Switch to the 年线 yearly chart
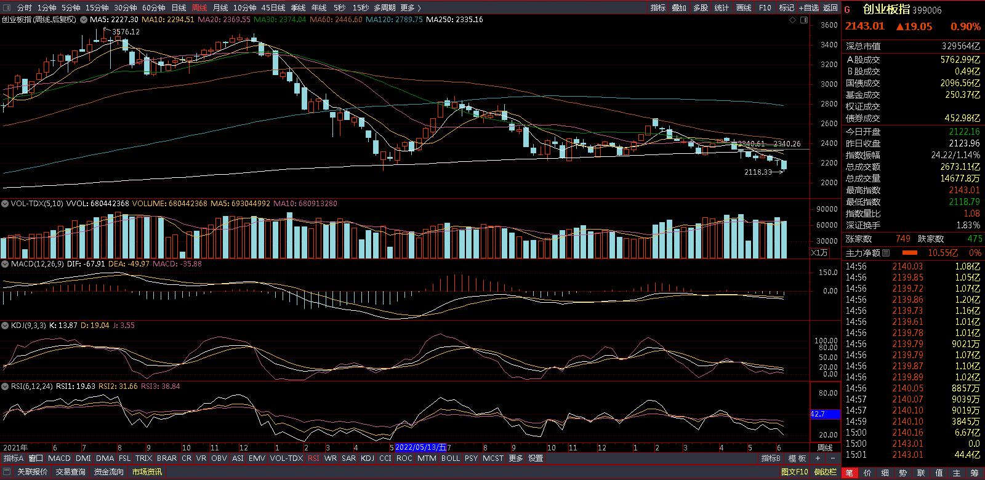This screenshot has width=985, height=480. click(x=319, y=8)
